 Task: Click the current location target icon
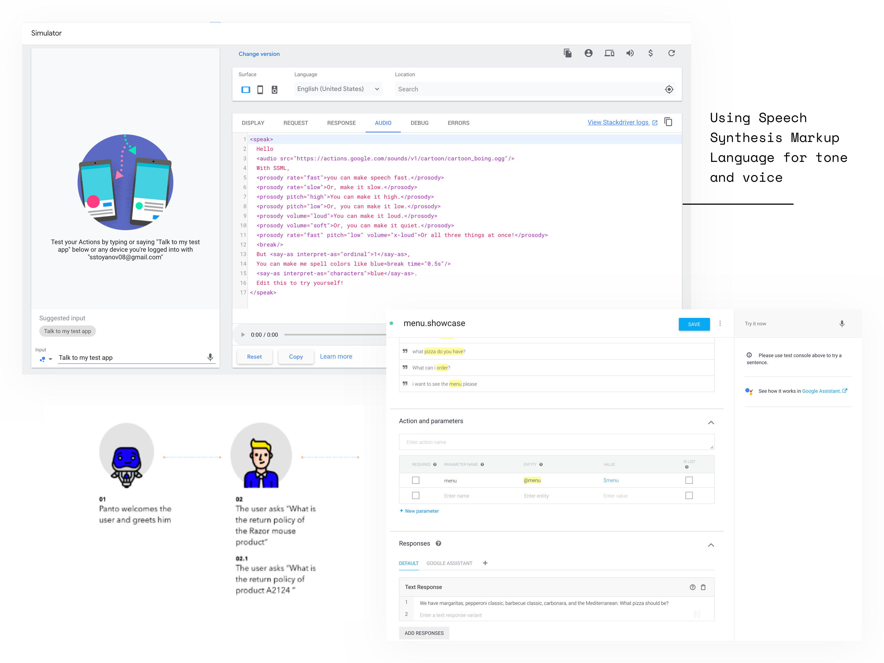(669, 90)
